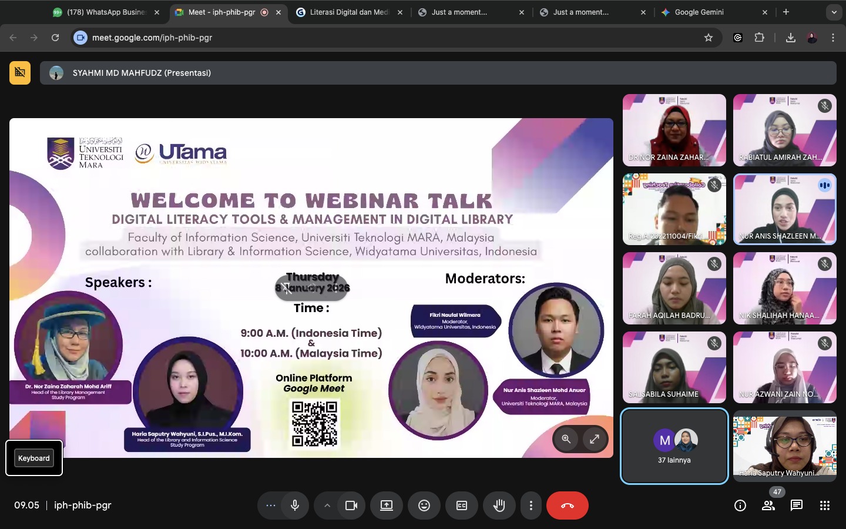Expand audio settings chevron beside microphone
The height and width of the screenshot is (529, 846).
tap(327, 505)
